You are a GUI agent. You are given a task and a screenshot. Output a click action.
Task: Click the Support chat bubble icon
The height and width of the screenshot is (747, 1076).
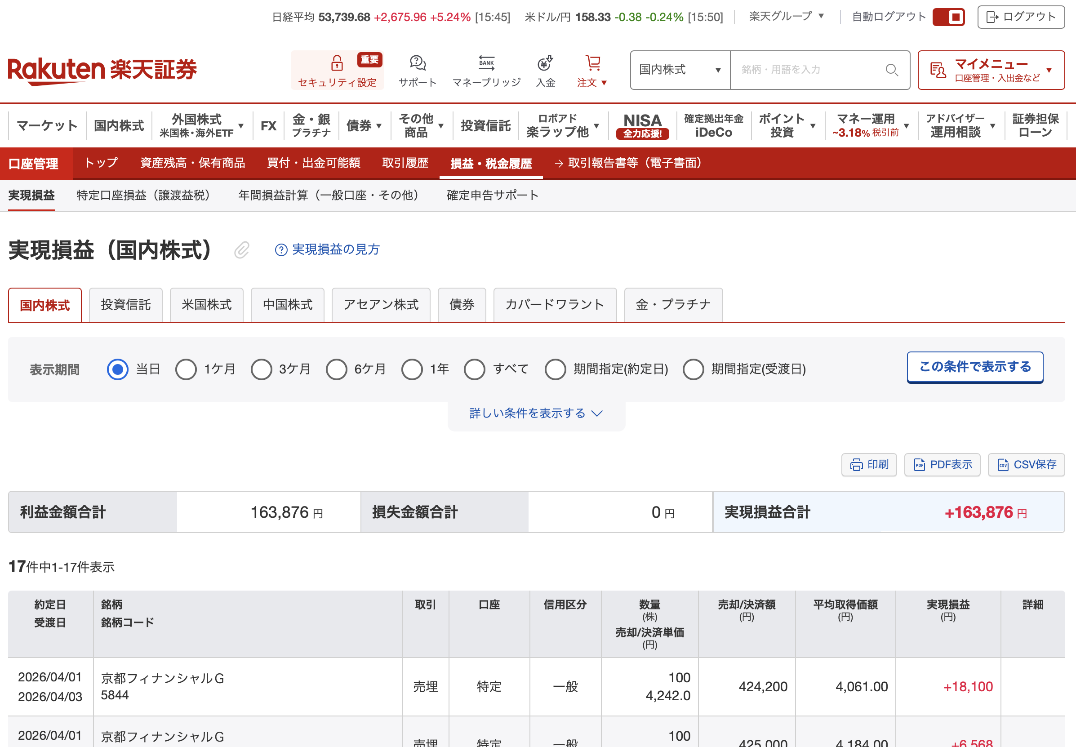pos(417,63)
